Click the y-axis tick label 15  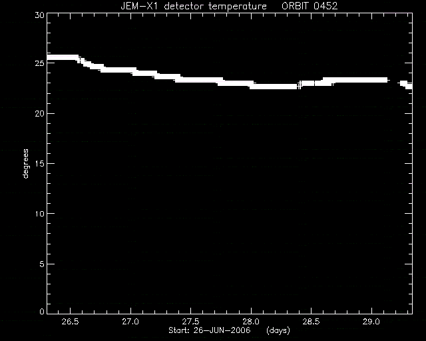(39, 163)
